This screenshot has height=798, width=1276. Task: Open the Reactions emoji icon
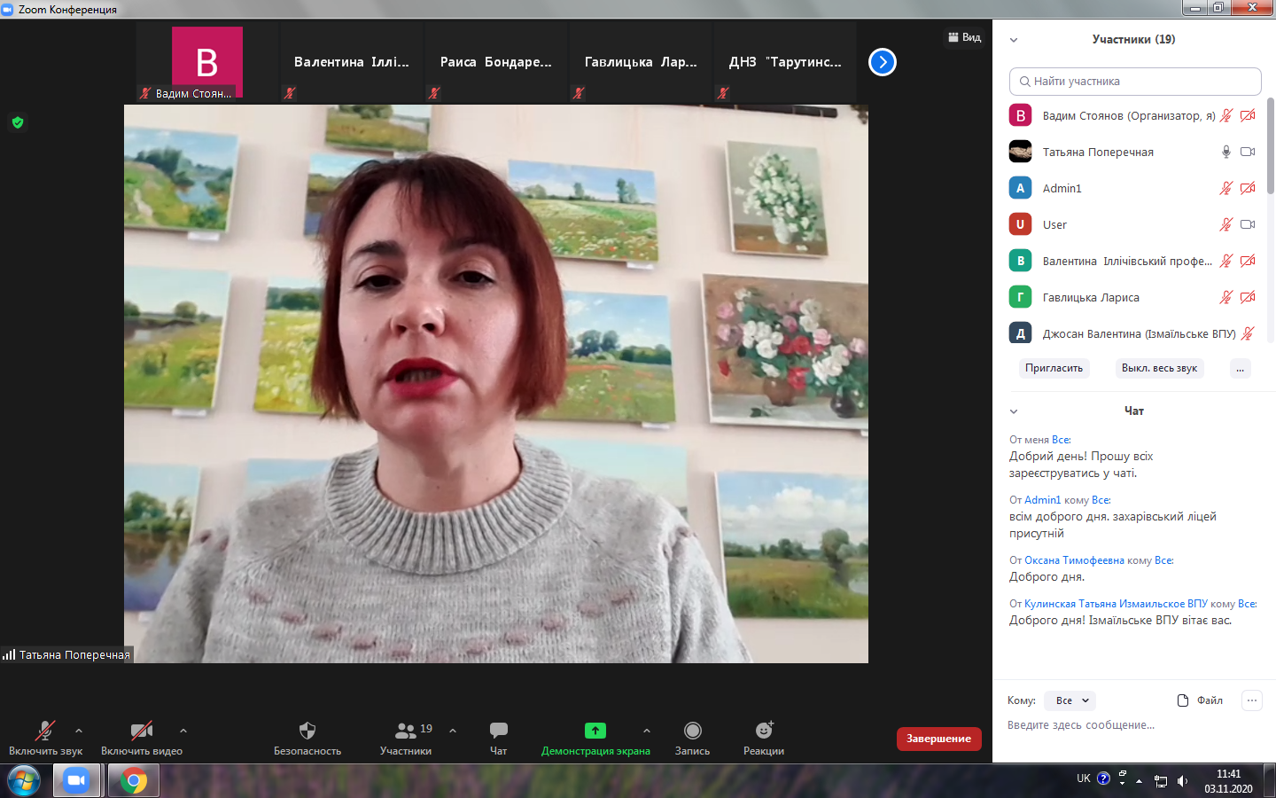pos(764,731)
